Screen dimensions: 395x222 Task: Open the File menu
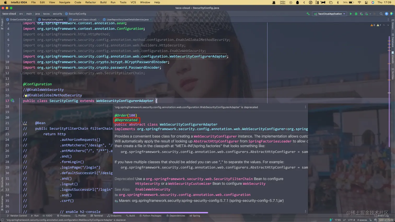(x=33, y=2)
